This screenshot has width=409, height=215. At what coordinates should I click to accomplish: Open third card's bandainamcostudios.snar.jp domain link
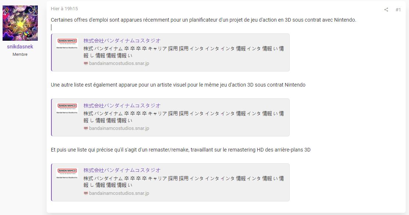coord(119,193)
